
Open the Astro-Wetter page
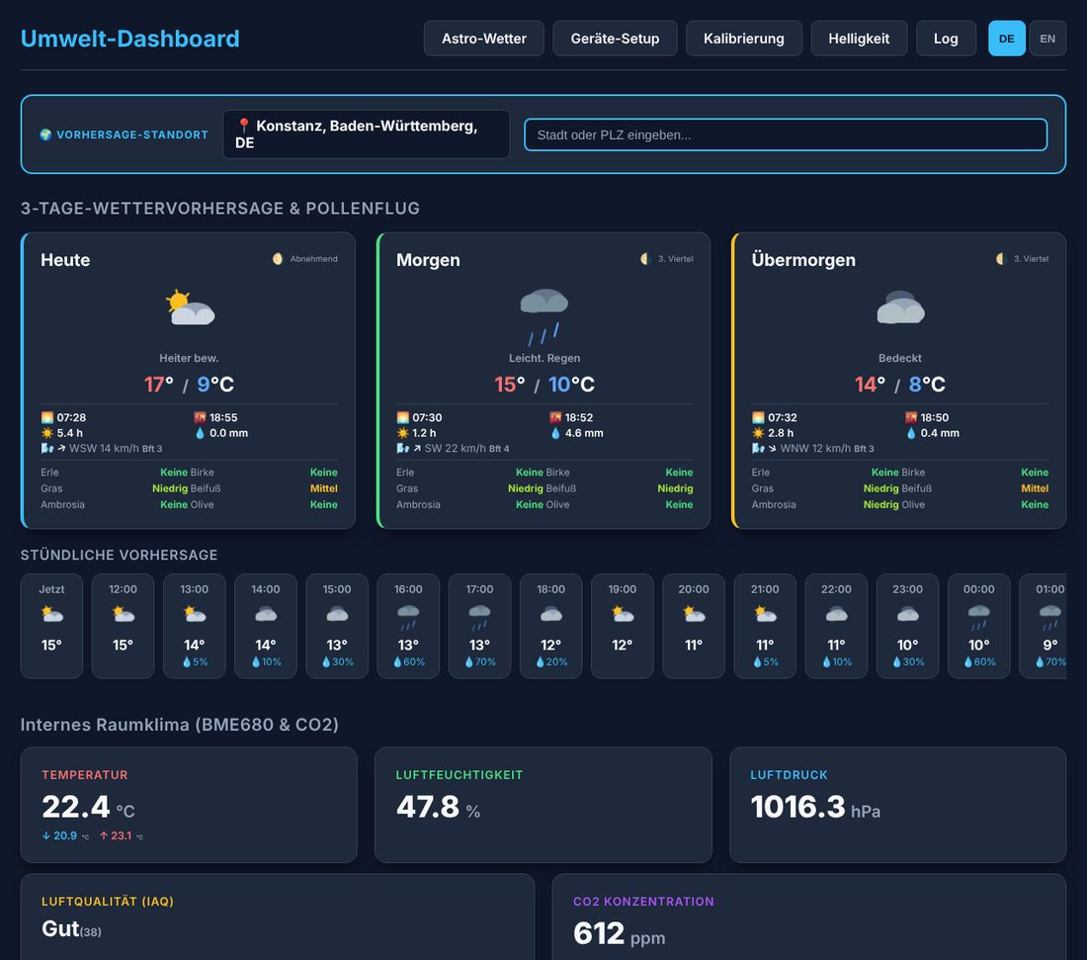(x=484, y=39)
